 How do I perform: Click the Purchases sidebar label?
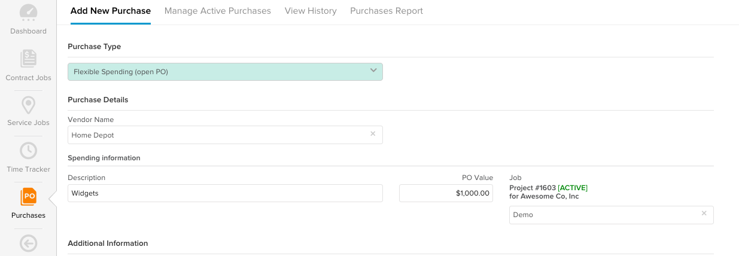click(x=28, y=215)
